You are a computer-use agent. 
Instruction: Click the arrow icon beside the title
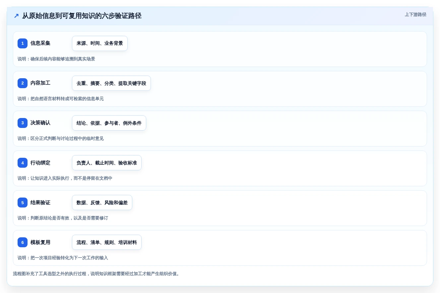click(16, 16)
